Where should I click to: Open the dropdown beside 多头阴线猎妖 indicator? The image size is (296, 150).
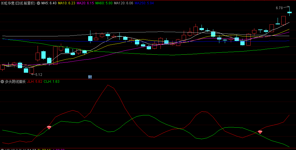click(3, 82)
